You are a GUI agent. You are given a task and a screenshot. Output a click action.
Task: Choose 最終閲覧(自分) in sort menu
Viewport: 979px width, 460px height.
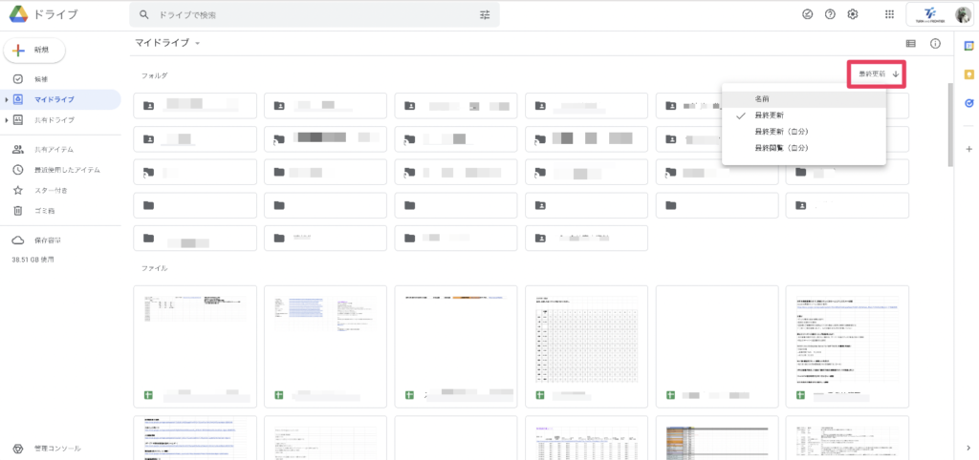pyautogui.click(x=803, y=148)
